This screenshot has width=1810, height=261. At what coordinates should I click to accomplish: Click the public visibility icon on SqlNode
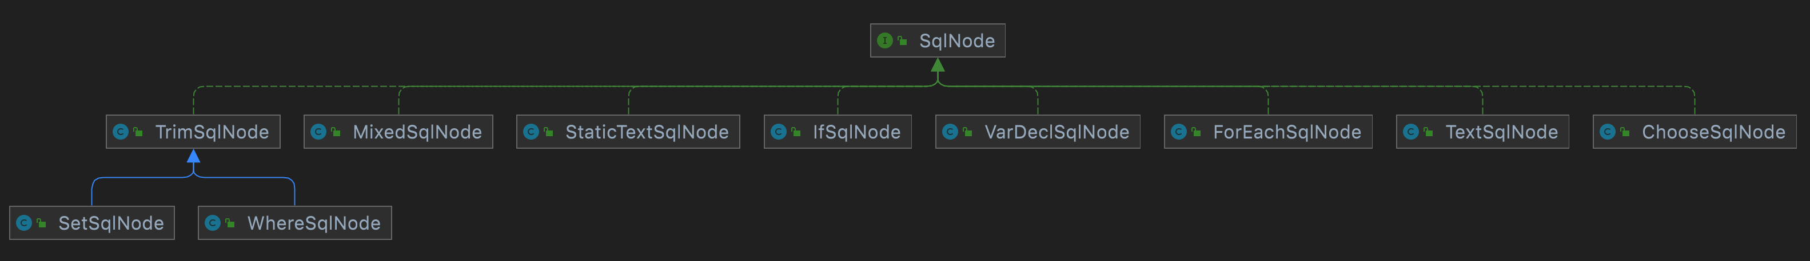pos(902,40)
